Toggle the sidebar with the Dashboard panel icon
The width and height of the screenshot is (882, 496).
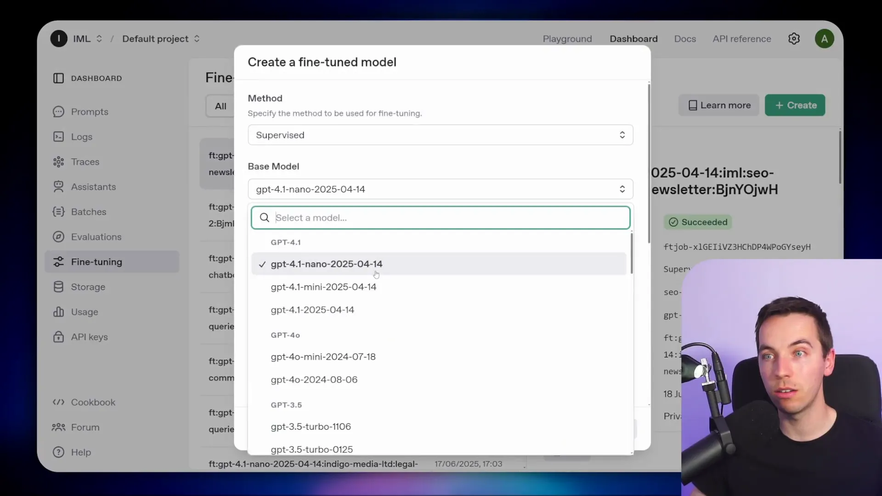tap(58, 79)
